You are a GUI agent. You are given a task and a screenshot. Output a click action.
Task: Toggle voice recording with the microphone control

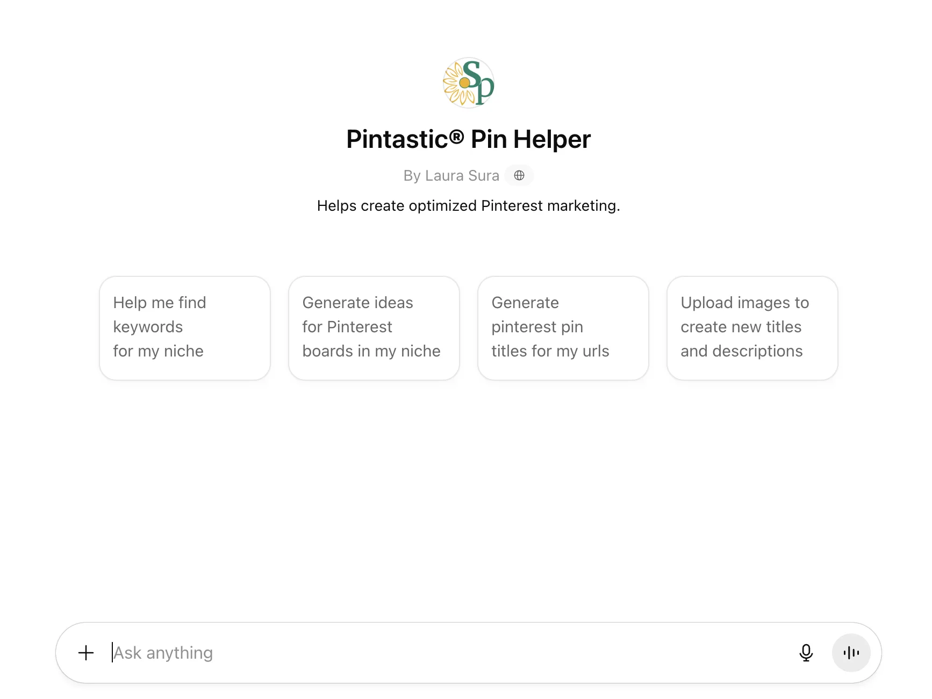click(806, 652)
